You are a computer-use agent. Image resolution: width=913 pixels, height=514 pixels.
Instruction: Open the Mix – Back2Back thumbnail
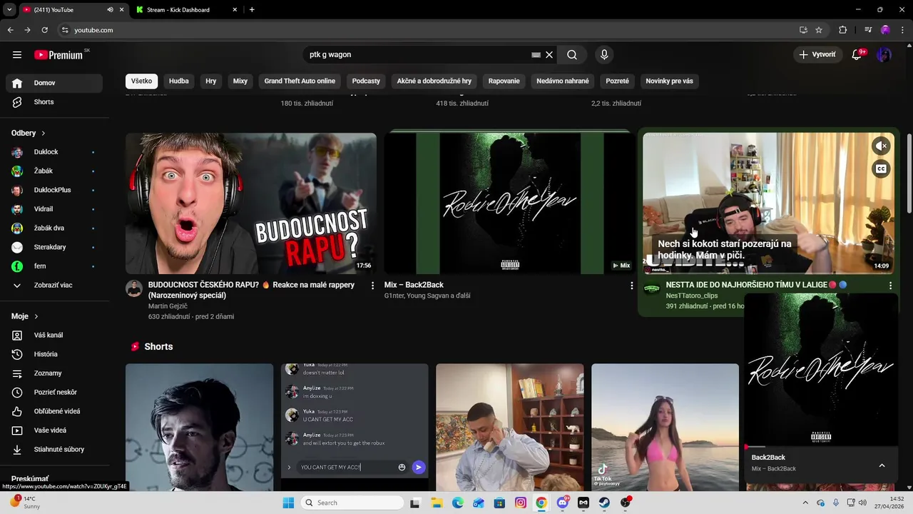pyautogui.click(x=509, y=203)
